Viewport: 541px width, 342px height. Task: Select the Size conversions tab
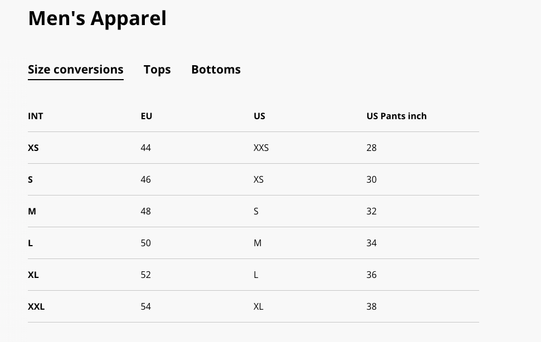[x=76, y=70]
